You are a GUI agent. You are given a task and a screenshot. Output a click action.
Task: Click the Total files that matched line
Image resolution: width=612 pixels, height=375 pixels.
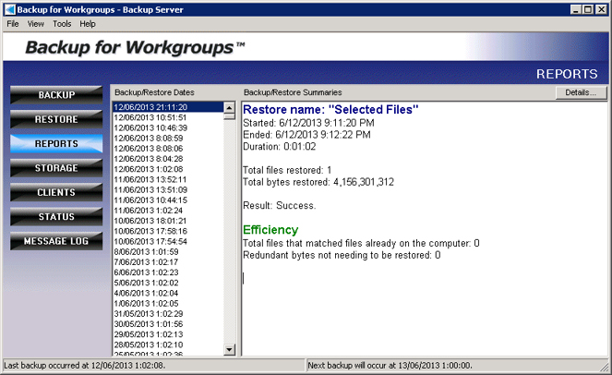tap(361, 243)
